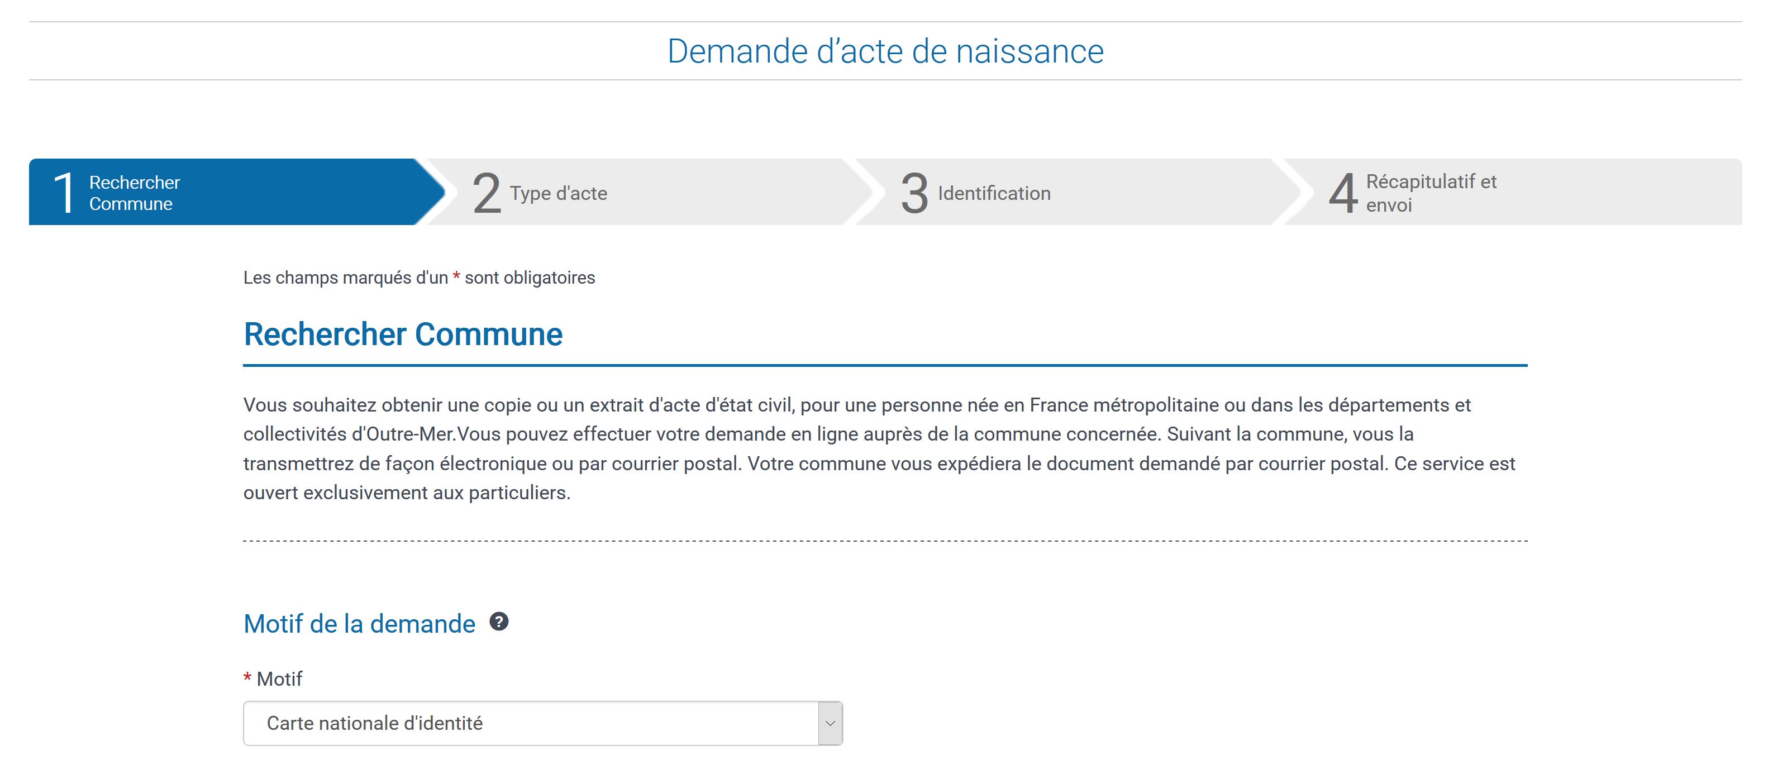Image resolution: width=1773 pixels, height=765 pixels.
Task: Go to Récapitulatif et envoi step
Action: [1430, 193]
